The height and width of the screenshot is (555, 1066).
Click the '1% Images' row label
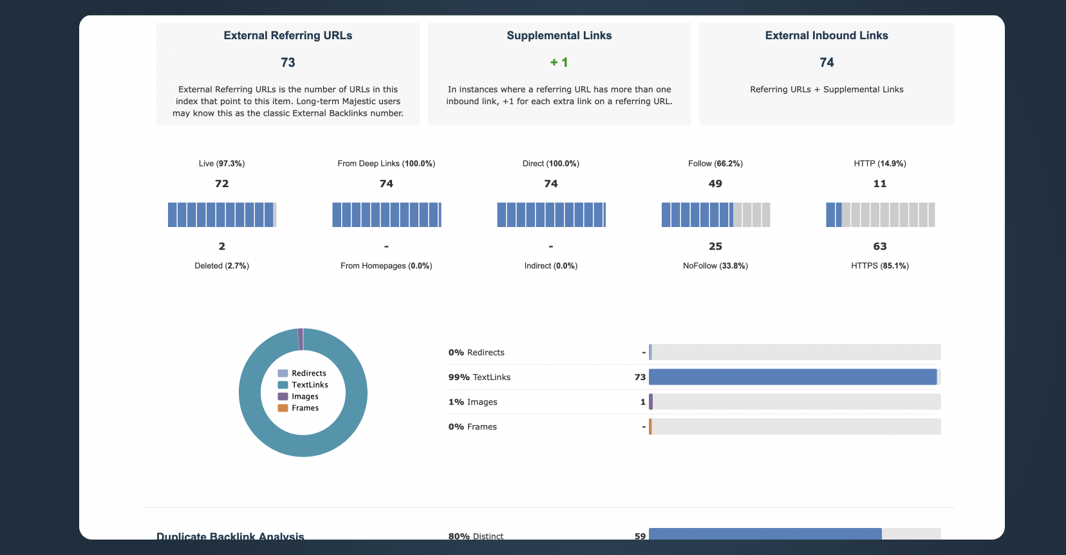pos(473,402)
